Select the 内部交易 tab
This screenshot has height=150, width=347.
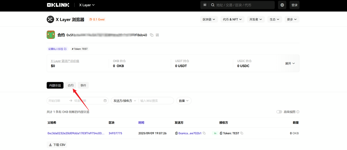tap(55, 85)
